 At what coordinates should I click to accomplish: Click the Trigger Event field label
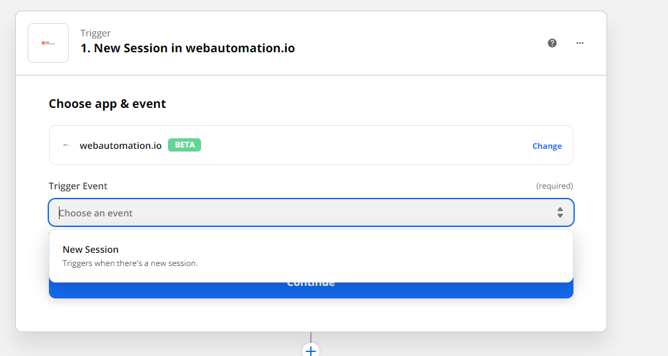click(x=78, y=186)
